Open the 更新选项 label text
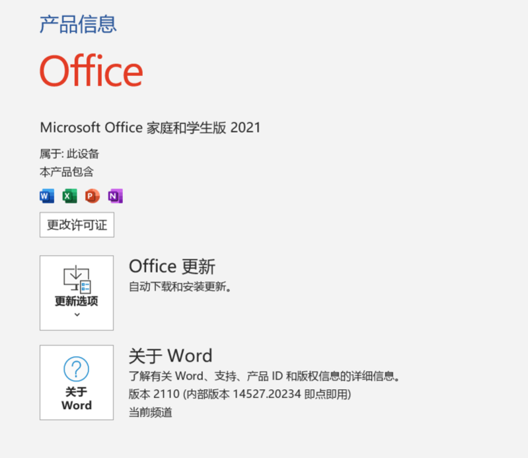 77,301
